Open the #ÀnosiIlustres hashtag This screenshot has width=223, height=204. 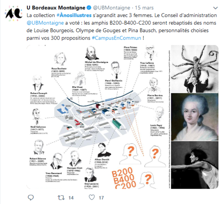tap(74, 15)
